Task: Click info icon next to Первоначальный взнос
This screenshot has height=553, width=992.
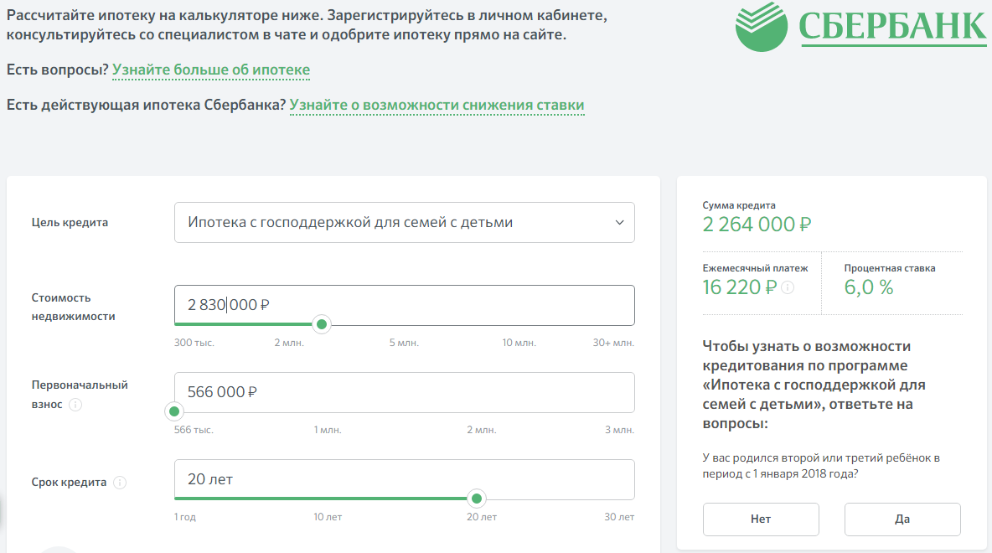Action: pyautogui.click(x=75, y=405)
